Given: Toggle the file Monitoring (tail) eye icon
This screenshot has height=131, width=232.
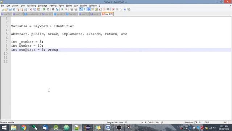Looking at the screenshot, I should [108, 9].
